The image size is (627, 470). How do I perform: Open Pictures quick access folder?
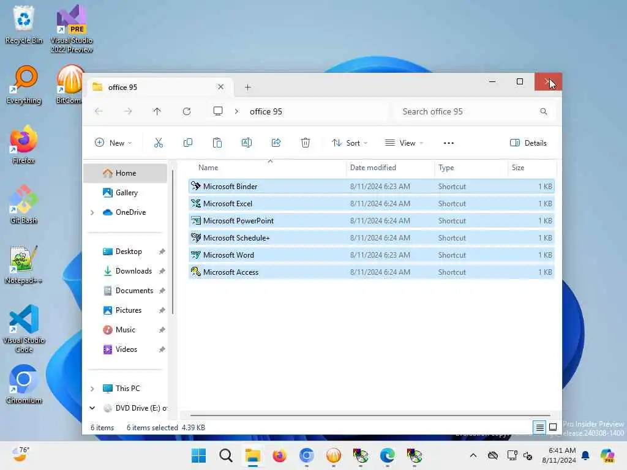coord(125,310)
